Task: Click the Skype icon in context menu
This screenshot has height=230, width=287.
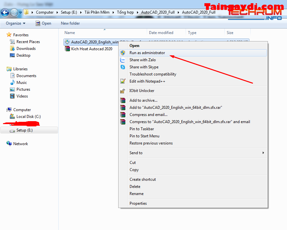Action: click(x=123, y=67)
